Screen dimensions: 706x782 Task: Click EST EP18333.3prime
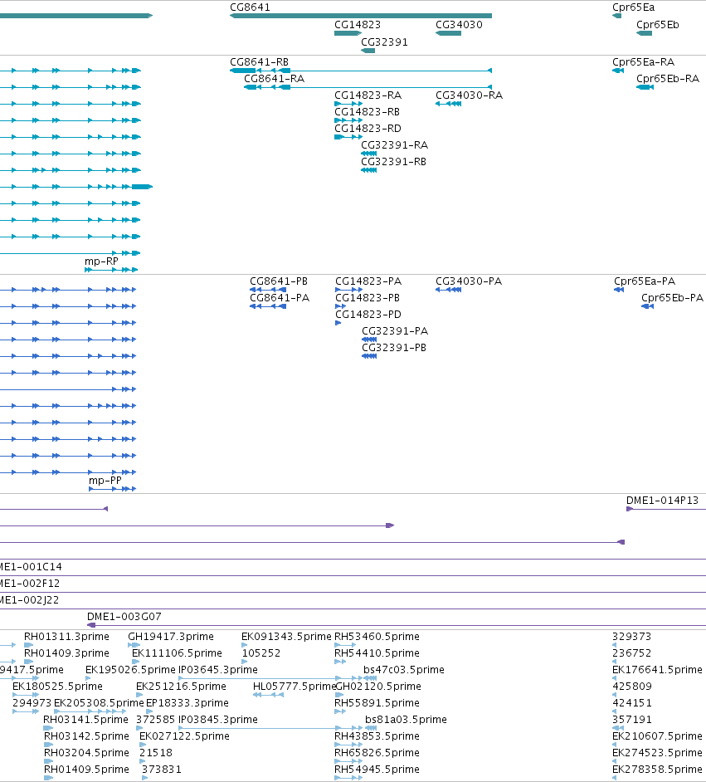click(x=187, y=702)
